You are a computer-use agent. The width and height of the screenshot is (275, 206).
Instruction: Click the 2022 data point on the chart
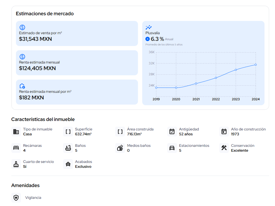coord(216,78)
